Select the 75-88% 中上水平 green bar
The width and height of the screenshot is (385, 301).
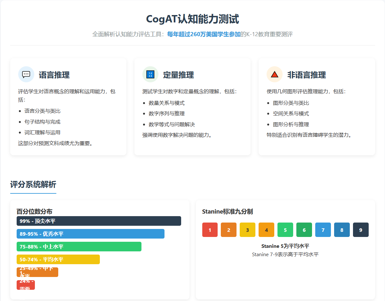pos(79,247)
